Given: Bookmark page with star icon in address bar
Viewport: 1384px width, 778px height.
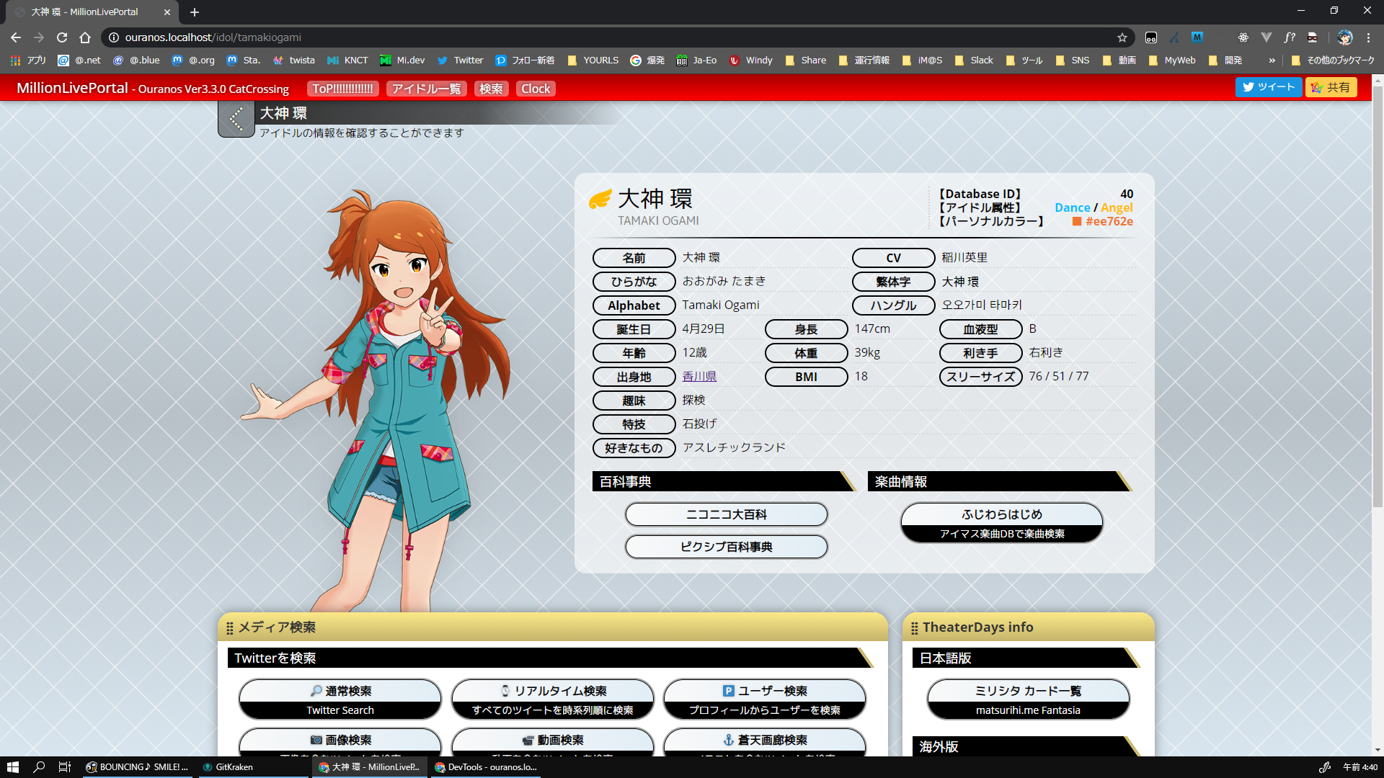Looking at the screenshot, I should click(x=1122, y=37).
